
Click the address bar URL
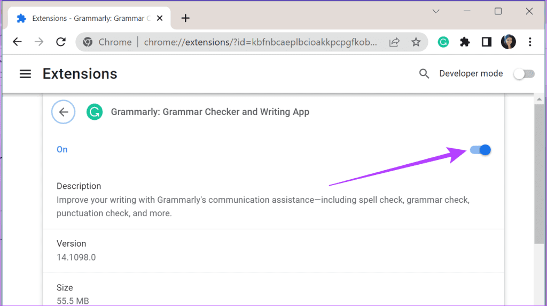tap(260, 42)
